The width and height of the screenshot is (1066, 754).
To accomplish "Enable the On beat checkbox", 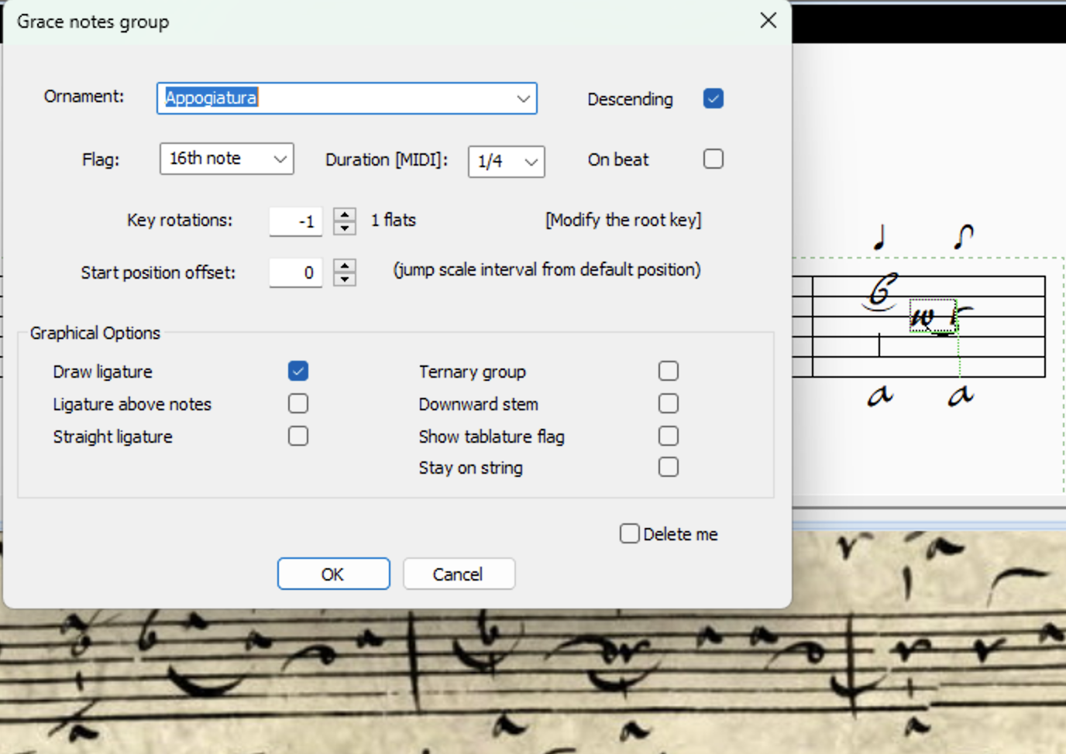I will coord(713,159).
